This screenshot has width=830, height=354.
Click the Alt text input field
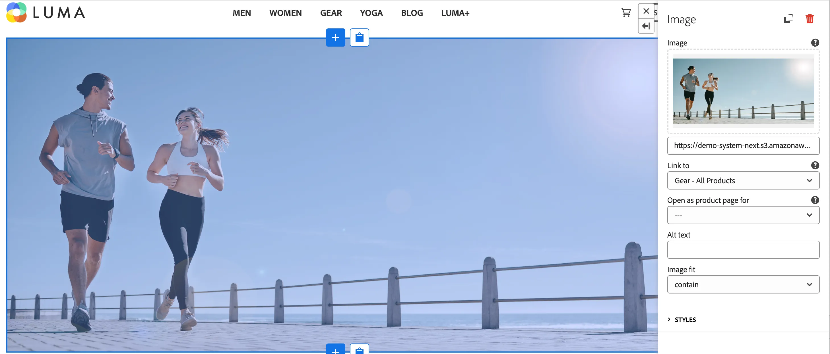click(743, 249)
